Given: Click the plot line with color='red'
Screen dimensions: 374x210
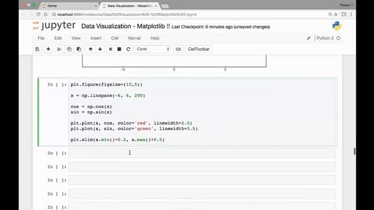Looking at the screenshot, I should [131, 123].
